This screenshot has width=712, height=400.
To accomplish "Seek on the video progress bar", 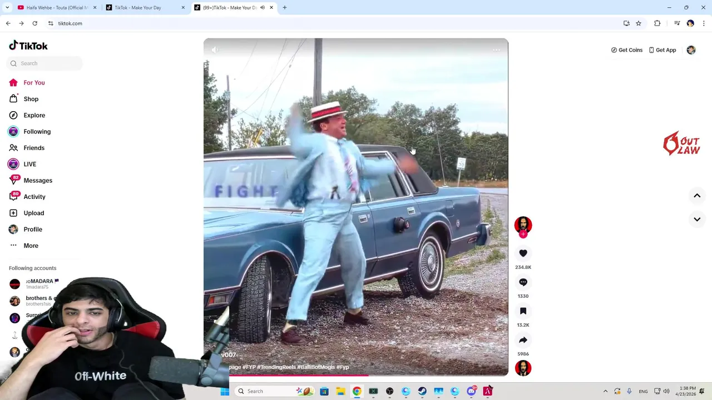I will (356, 376).
